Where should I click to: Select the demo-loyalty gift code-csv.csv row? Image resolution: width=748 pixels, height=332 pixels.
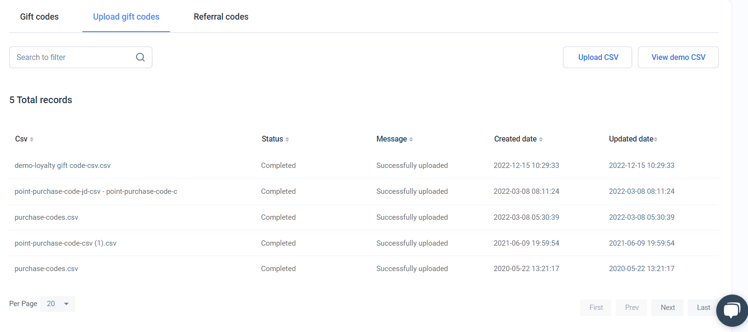tap(63, 166)
